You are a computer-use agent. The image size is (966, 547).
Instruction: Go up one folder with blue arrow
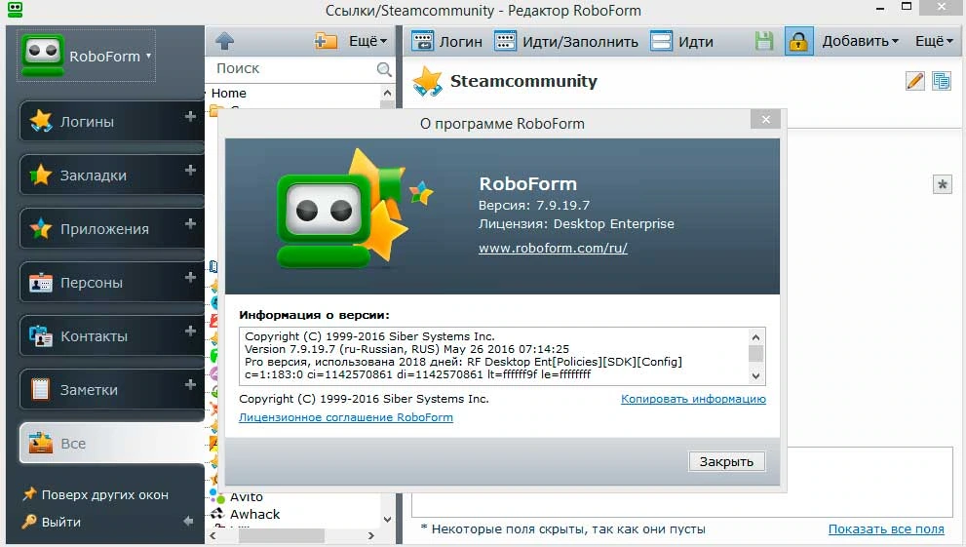(225, 41)
